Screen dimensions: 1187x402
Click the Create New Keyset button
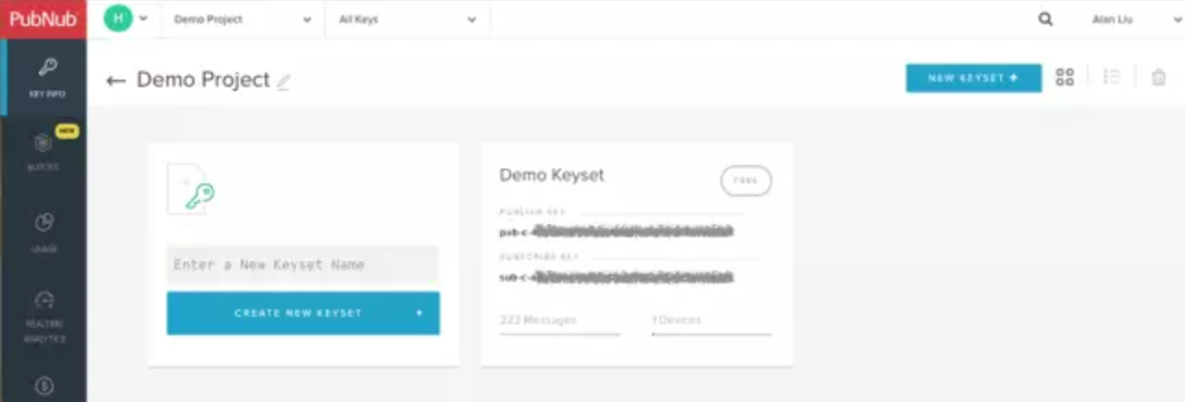point(303,313)
